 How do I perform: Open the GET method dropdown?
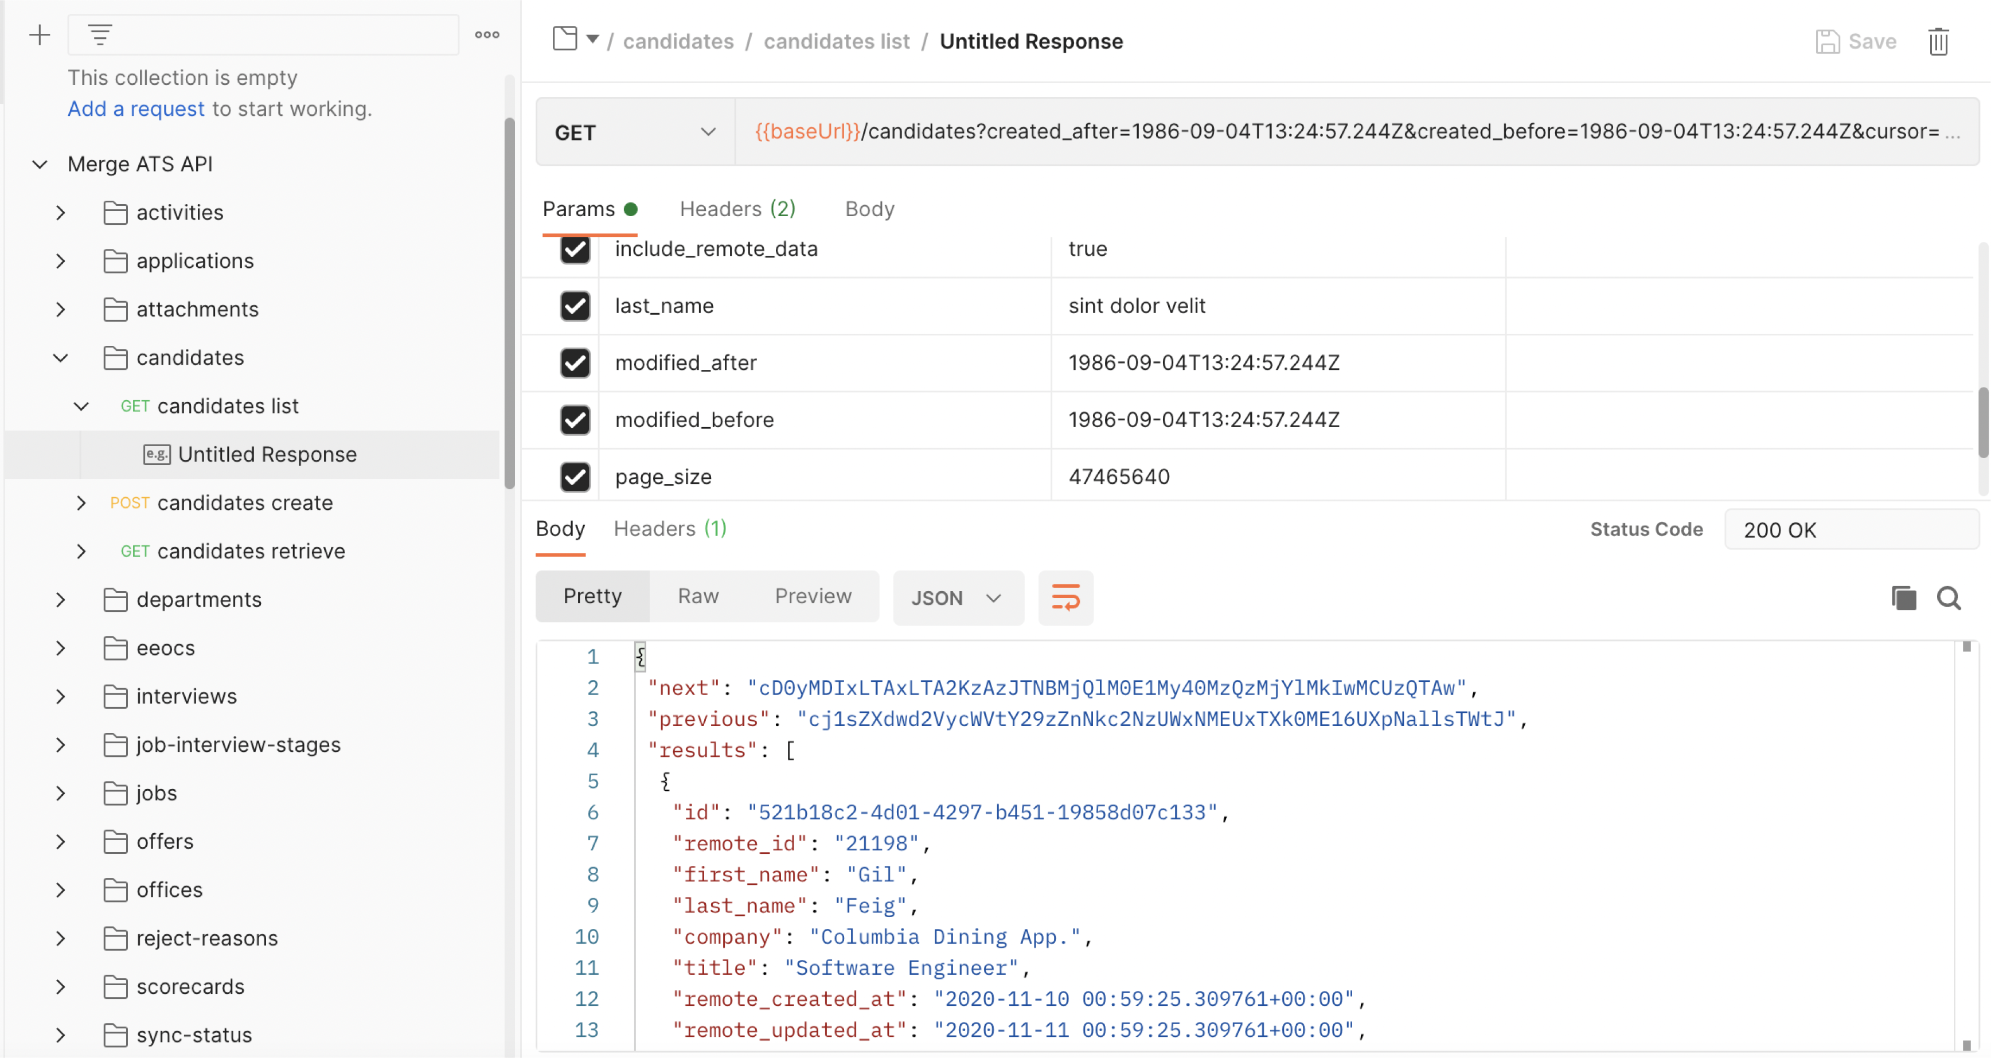708,131
